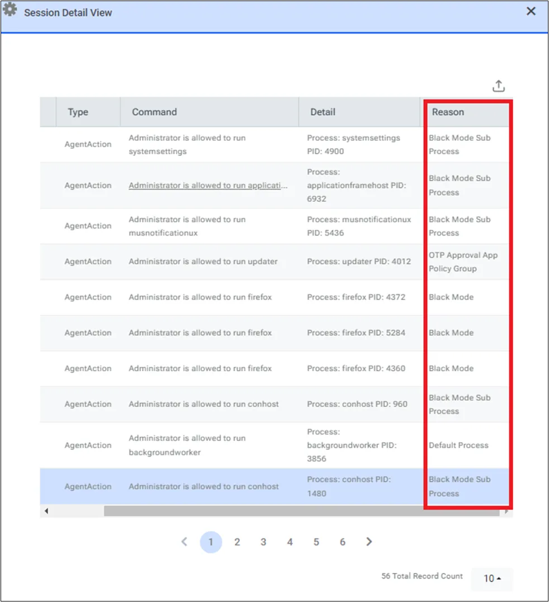Screen dimensions: 549x602
Task: Open the truncated 'Administrator is allowed to run applicati...' link
Action: (x=208, y=186)
